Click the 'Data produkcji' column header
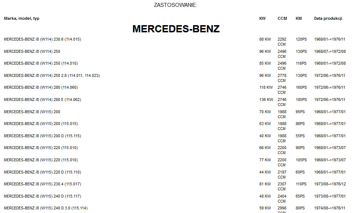Screen dimensions: 353x213 pos(328,18)
